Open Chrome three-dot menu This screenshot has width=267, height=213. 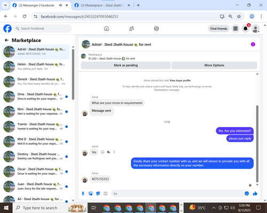[261, 17]
